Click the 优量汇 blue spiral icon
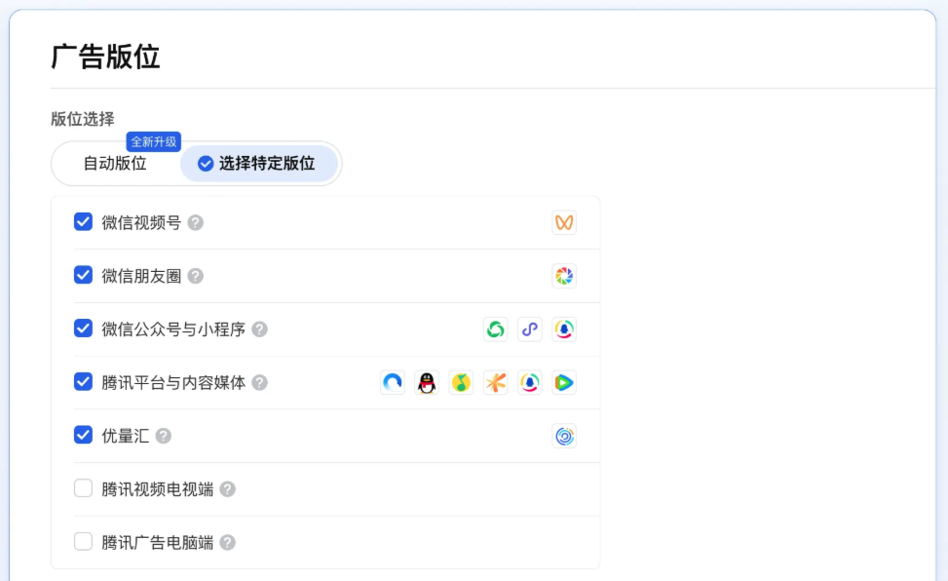Image resolution: width=948 pixels, height=581 pixels. [x=564, y=436]
